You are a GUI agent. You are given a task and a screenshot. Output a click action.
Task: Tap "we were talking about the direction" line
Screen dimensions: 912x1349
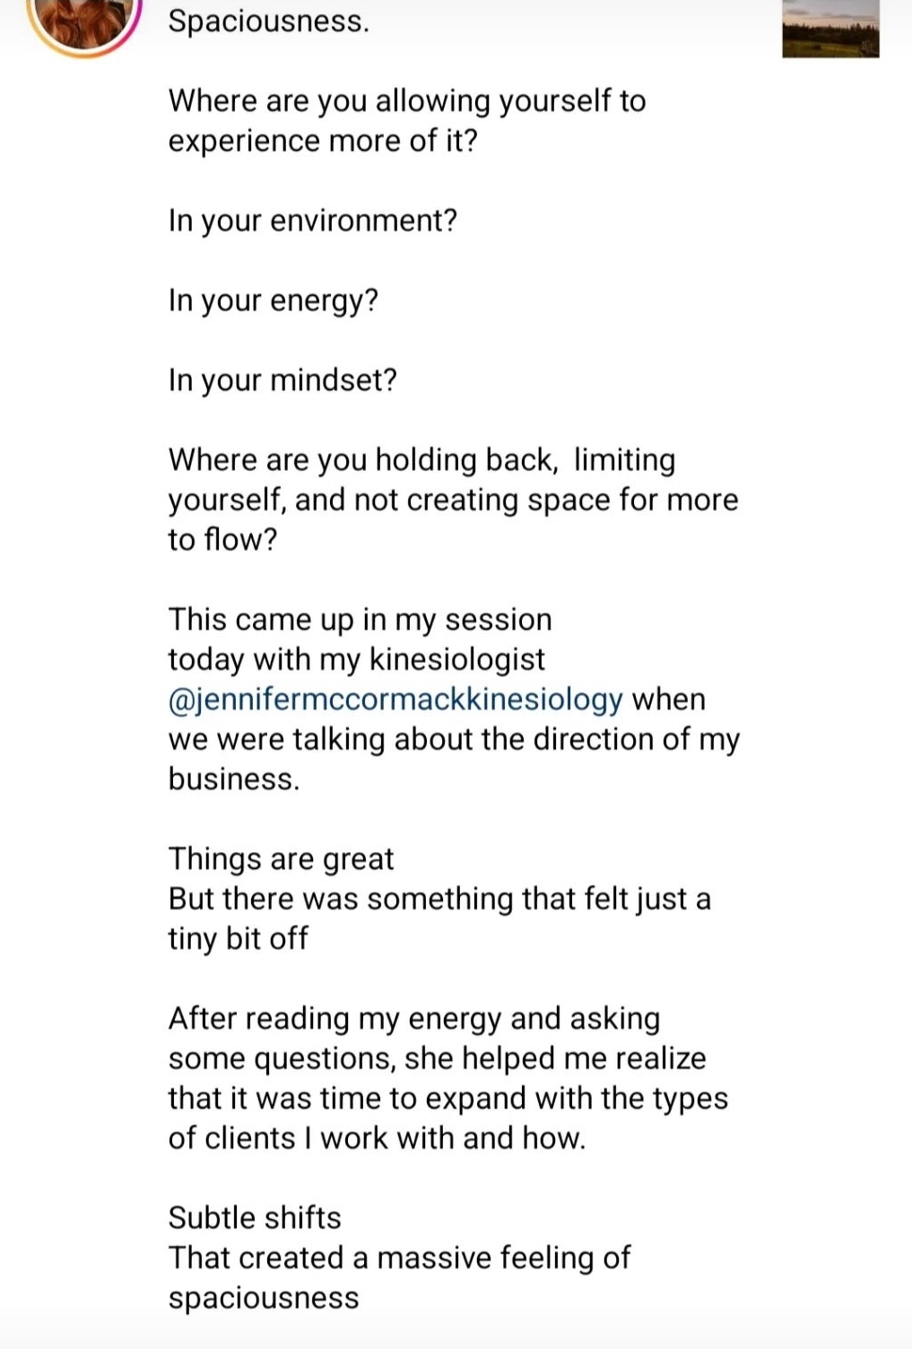point(453,739)
